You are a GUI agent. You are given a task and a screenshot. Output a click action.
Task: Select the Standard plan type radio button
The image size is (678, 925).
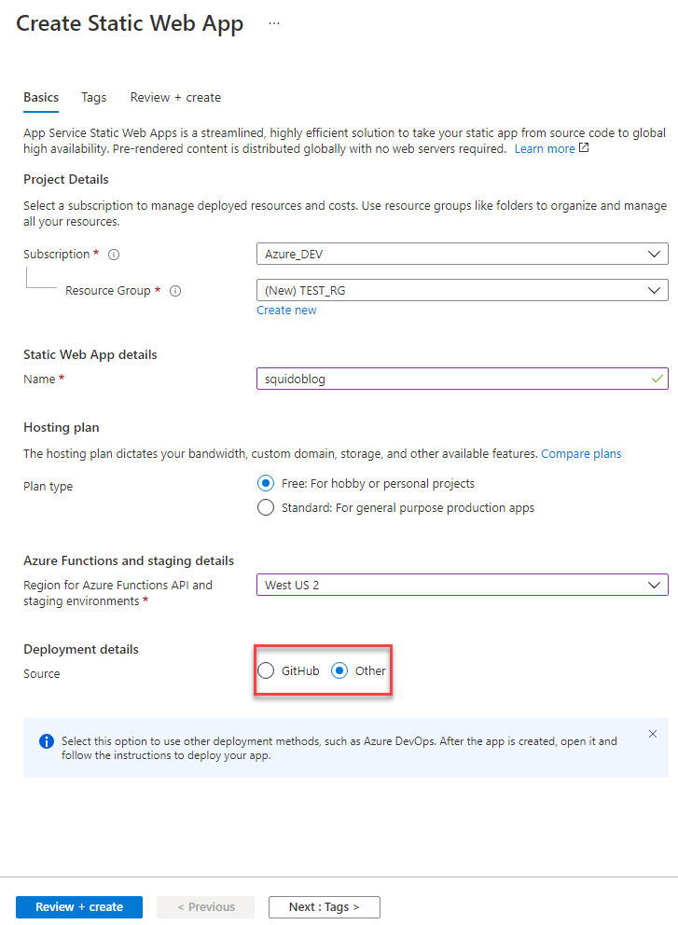tap(266, 508)
